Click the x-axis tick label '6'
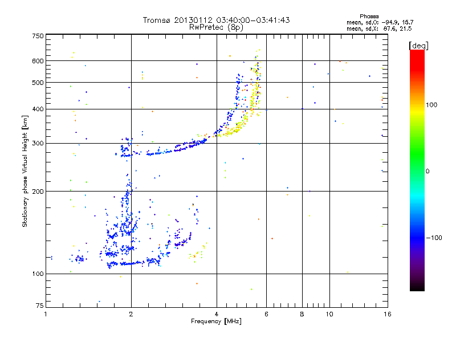Image resolution: width=456 pixels, height=342 pixels. click(x=266, y=314)
